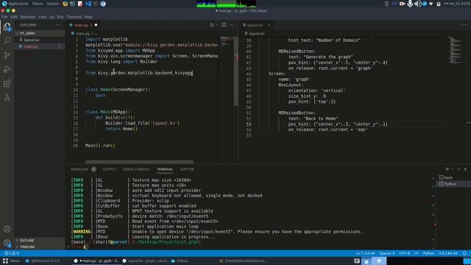This screenshot has height=265, width=471.
Task: Close the layout.kv tab
Action: [269, 25]
